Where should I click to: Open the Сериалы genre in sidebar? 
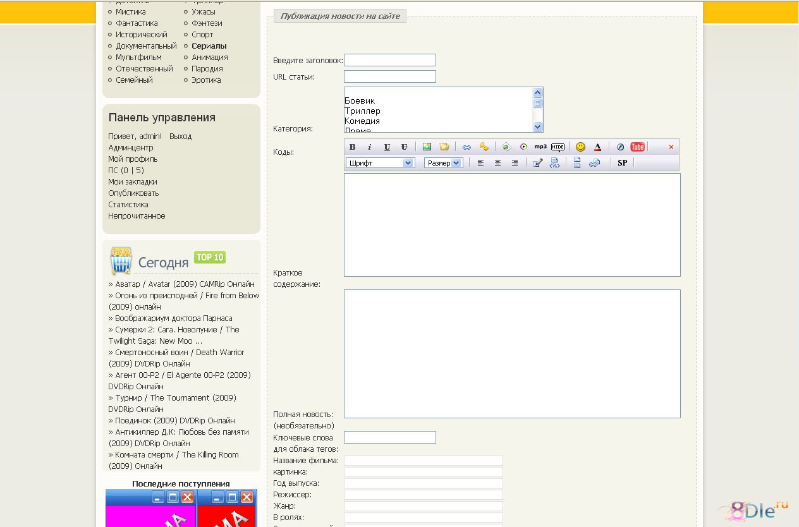point(209,46)
